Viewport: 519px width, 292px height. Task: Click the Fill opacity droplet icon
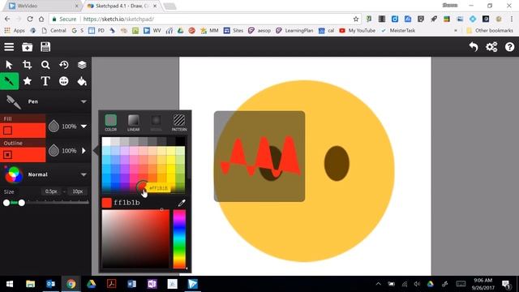coord(54,127)
